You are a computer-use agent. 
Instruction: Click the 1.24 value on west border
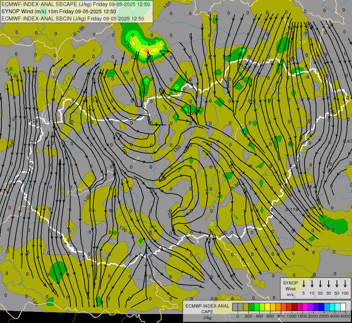33,121
